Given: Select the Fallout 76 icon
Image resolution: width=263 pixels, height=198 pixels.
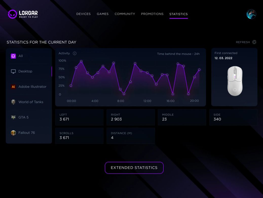Looking at the screenshot, I should tap(13, 133).
